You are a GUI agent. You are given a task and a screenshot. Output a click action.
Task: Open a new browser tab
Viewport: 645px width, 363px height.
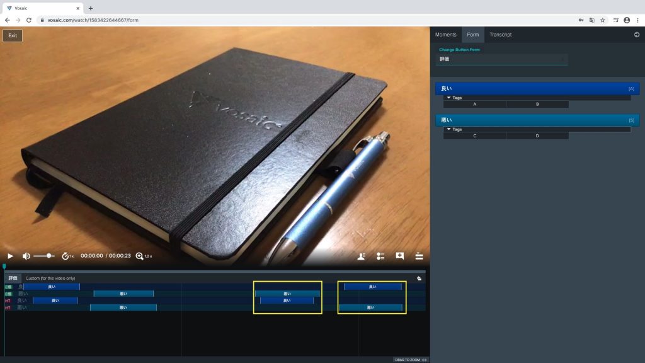click(91, 8)
